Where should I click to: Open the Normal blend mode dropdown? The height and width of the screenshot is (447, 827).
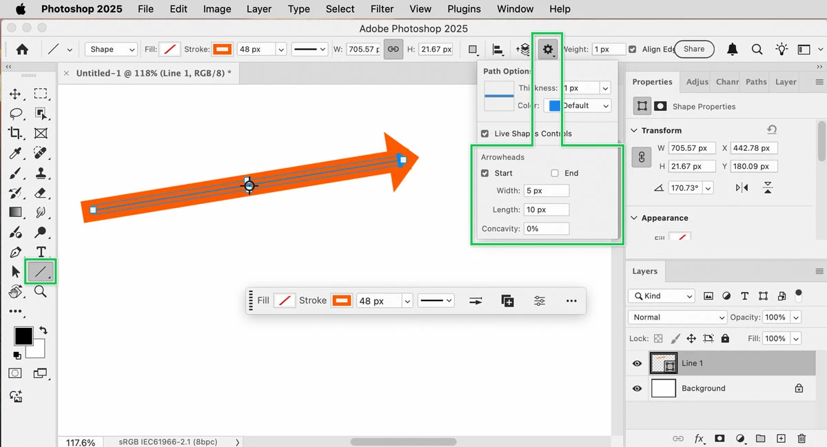pos(677,318)
